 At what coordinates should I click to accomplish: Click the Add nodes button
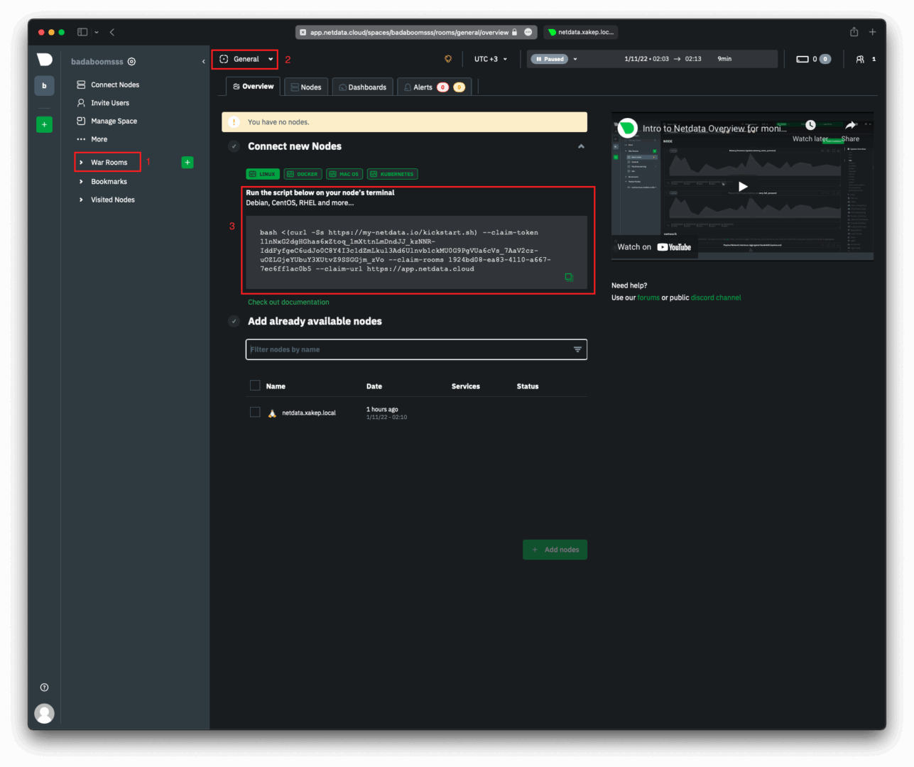tap(555, 550)
